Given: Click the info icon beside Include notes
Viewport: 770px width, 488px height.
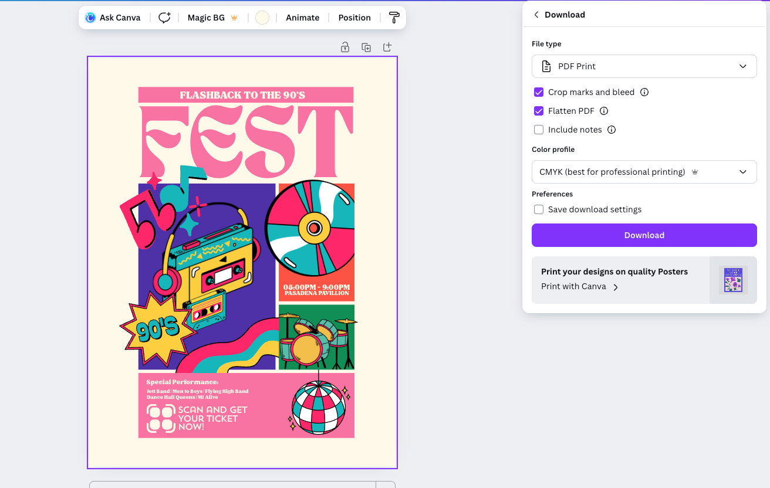Looking at the screenshot, I should pos(612,130).
